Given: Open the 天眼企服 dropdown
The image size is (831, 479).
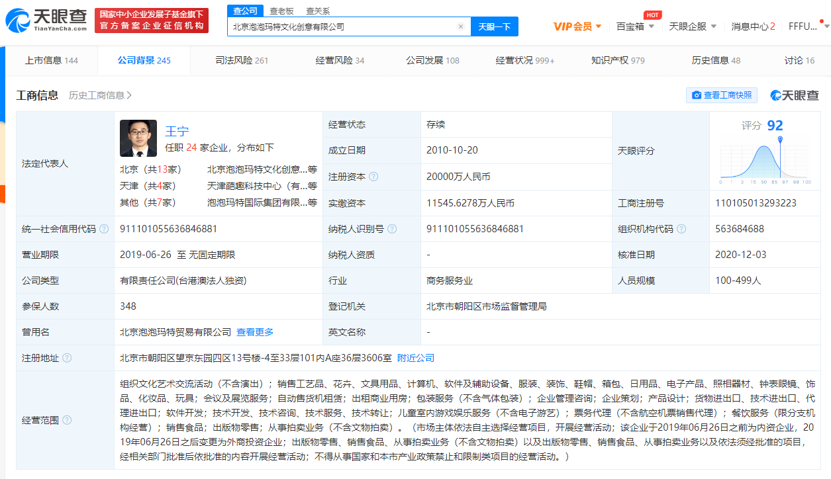Looking at the screenshot, I should click(x=693, y=26).
